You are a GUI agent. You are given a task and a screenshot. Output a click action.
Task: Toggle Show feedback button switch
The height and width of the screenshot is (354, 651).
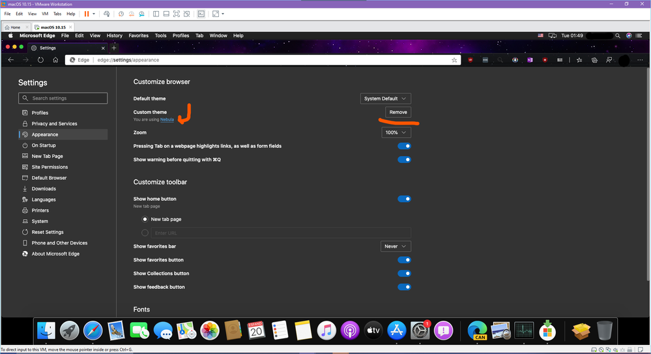[x=404, y=287]
